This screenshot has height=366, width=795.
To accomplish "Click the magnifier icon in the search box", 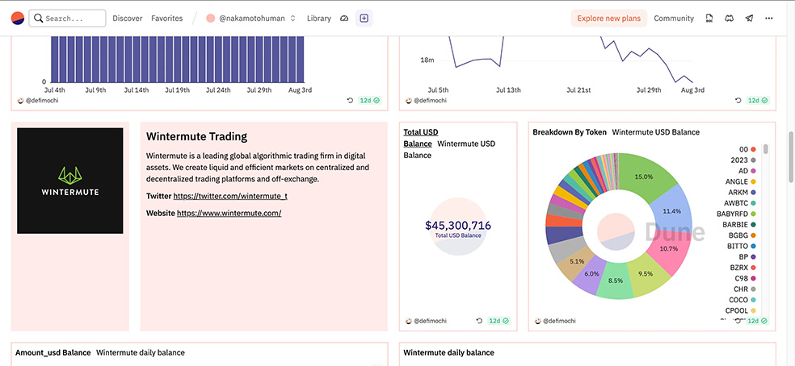I will coord(38,19).
